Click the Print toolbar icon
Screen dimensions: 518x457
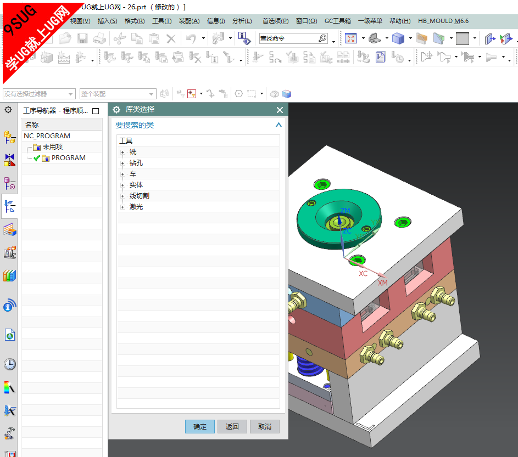pos(99,38)
